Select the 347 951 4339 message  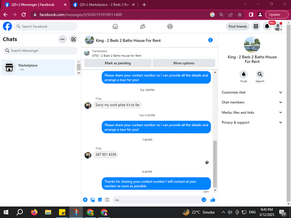click(106, 154)
